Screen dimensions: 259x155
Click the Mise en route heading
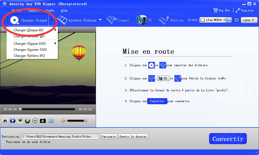coord(148,51)
